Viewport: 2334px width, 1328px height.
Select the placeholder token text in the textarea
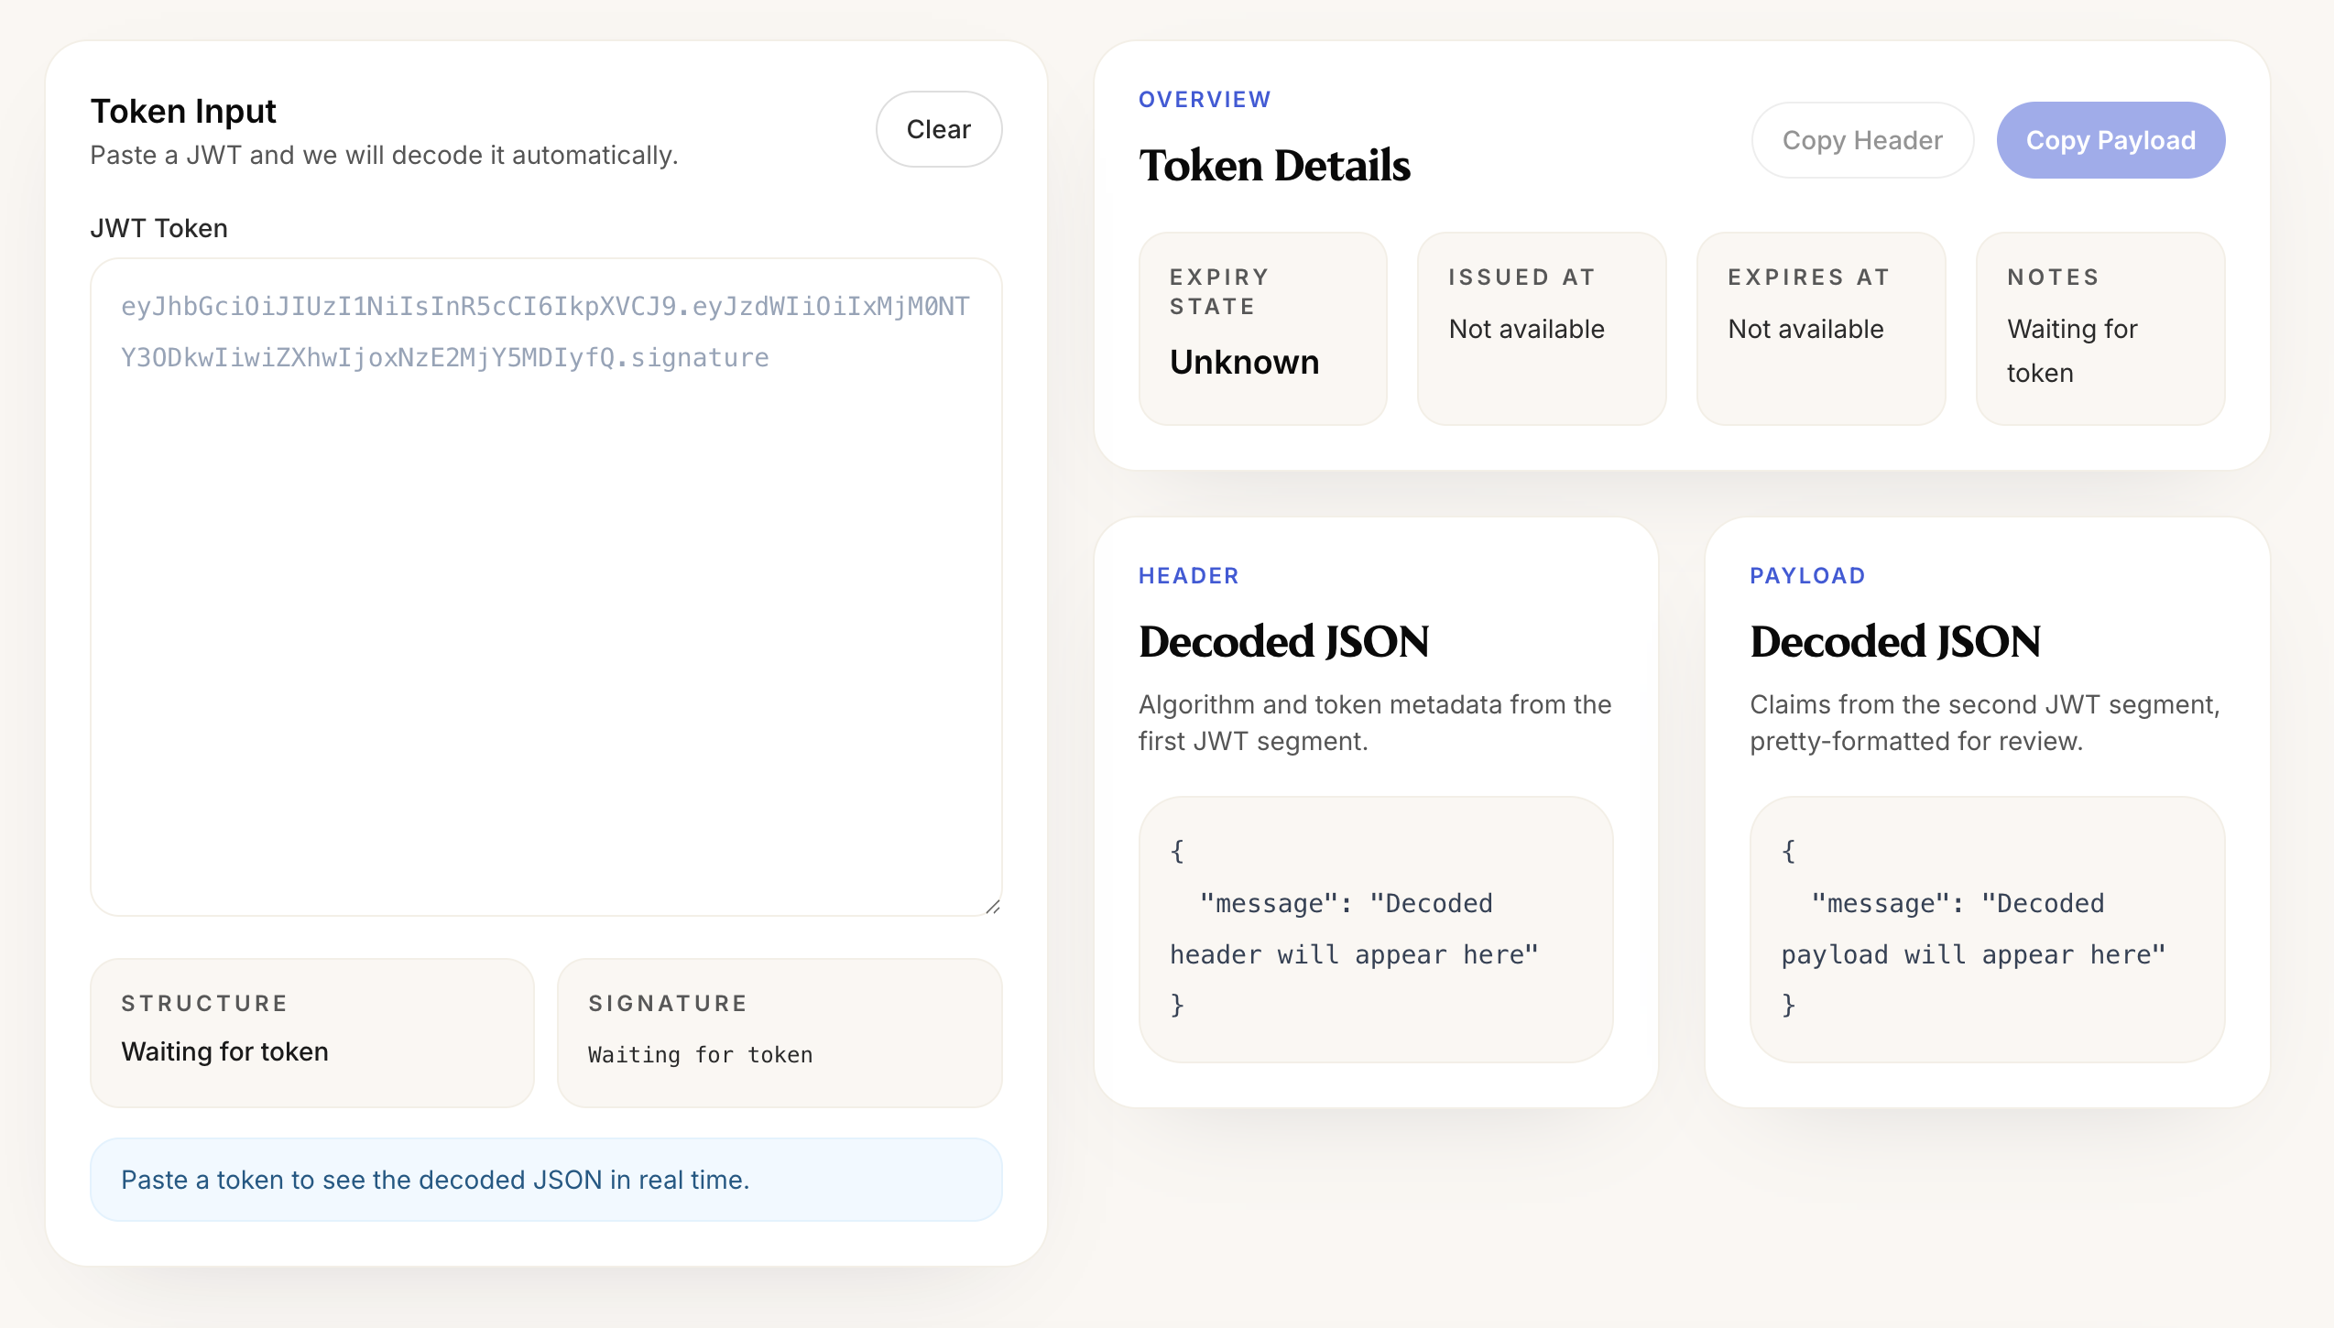[546, 332]
